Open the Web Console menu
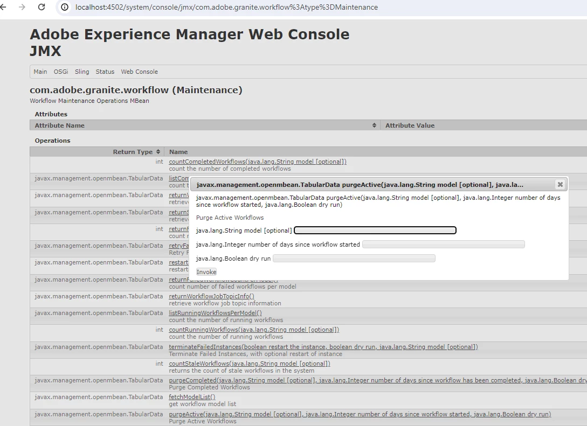Viewport: 587px width, 426px height. point(139,72)
